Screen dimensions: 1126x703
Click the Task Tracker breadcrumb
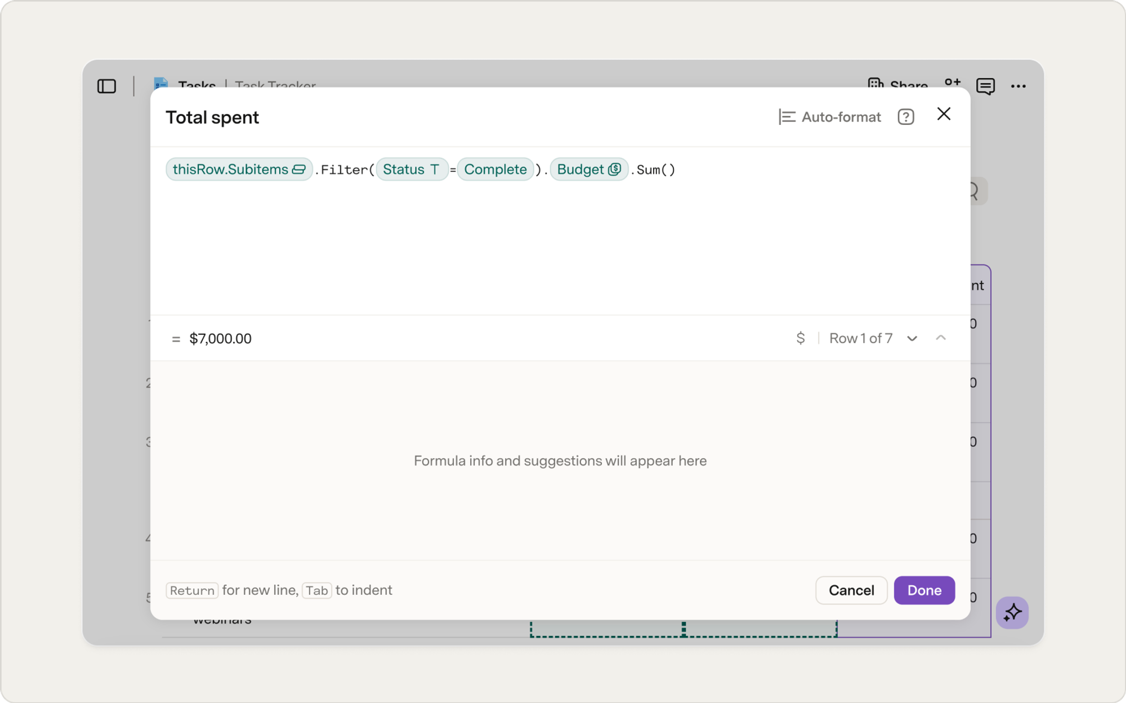275,84
